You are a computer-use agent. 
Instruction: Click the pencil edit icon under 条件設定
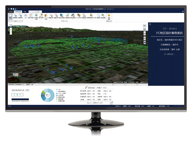(111, 103)
